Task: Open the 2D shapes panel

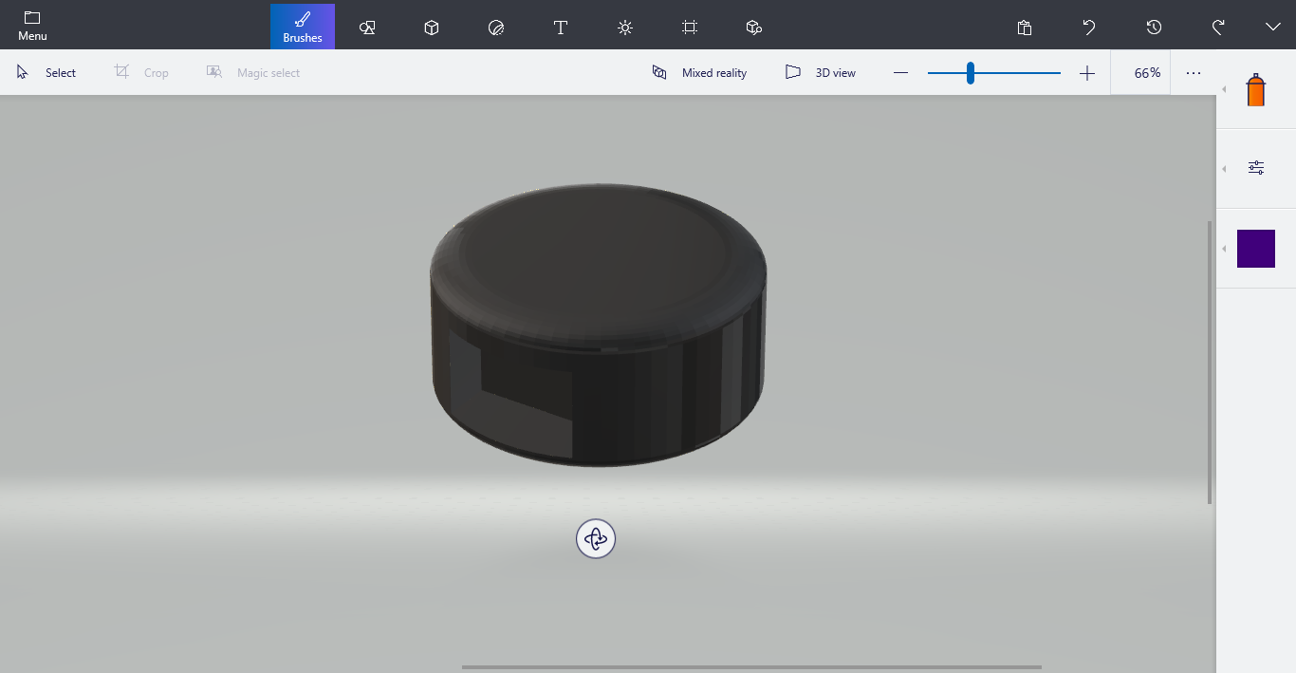Action: coord(367,27)
